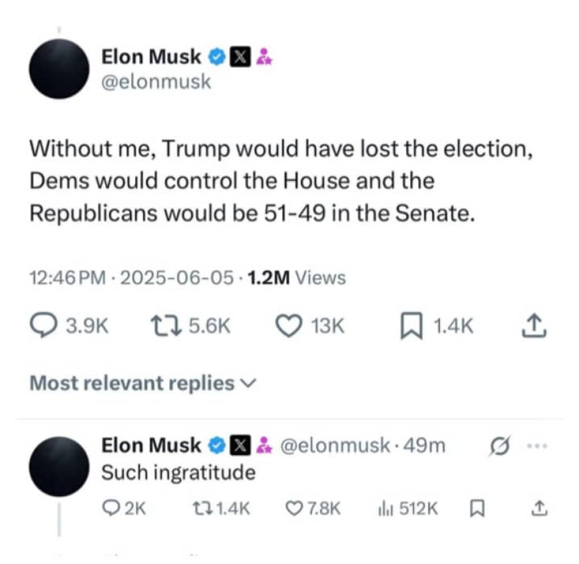Click the blue verified badge on main post
Screen dimensions: 579x564
pyautogui.click(x=216, y=57)
